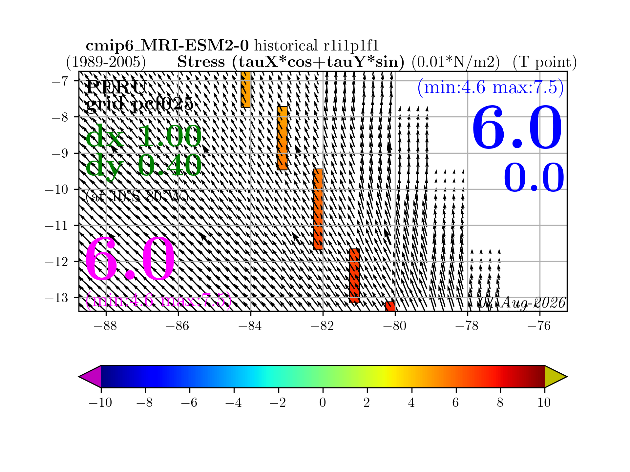Click the small red square near -80
The image size is (630, 472).
pos(390,306)
